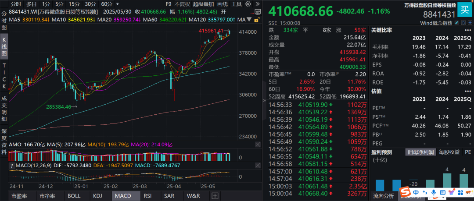Click the monitor WP icon near chart top
Viewport: 474px width, 201px height.
point(258,12)
